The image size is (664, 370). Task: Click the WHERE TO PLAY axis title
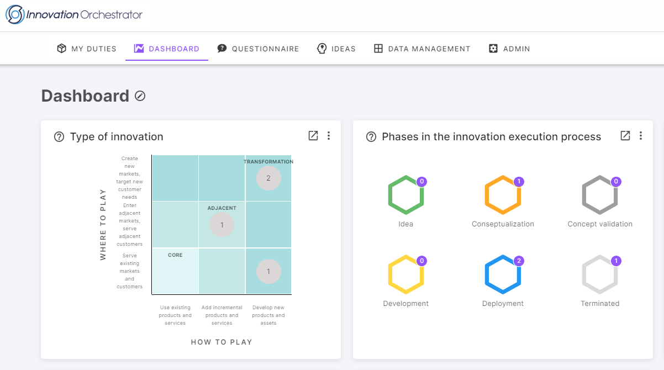point(103,224)
